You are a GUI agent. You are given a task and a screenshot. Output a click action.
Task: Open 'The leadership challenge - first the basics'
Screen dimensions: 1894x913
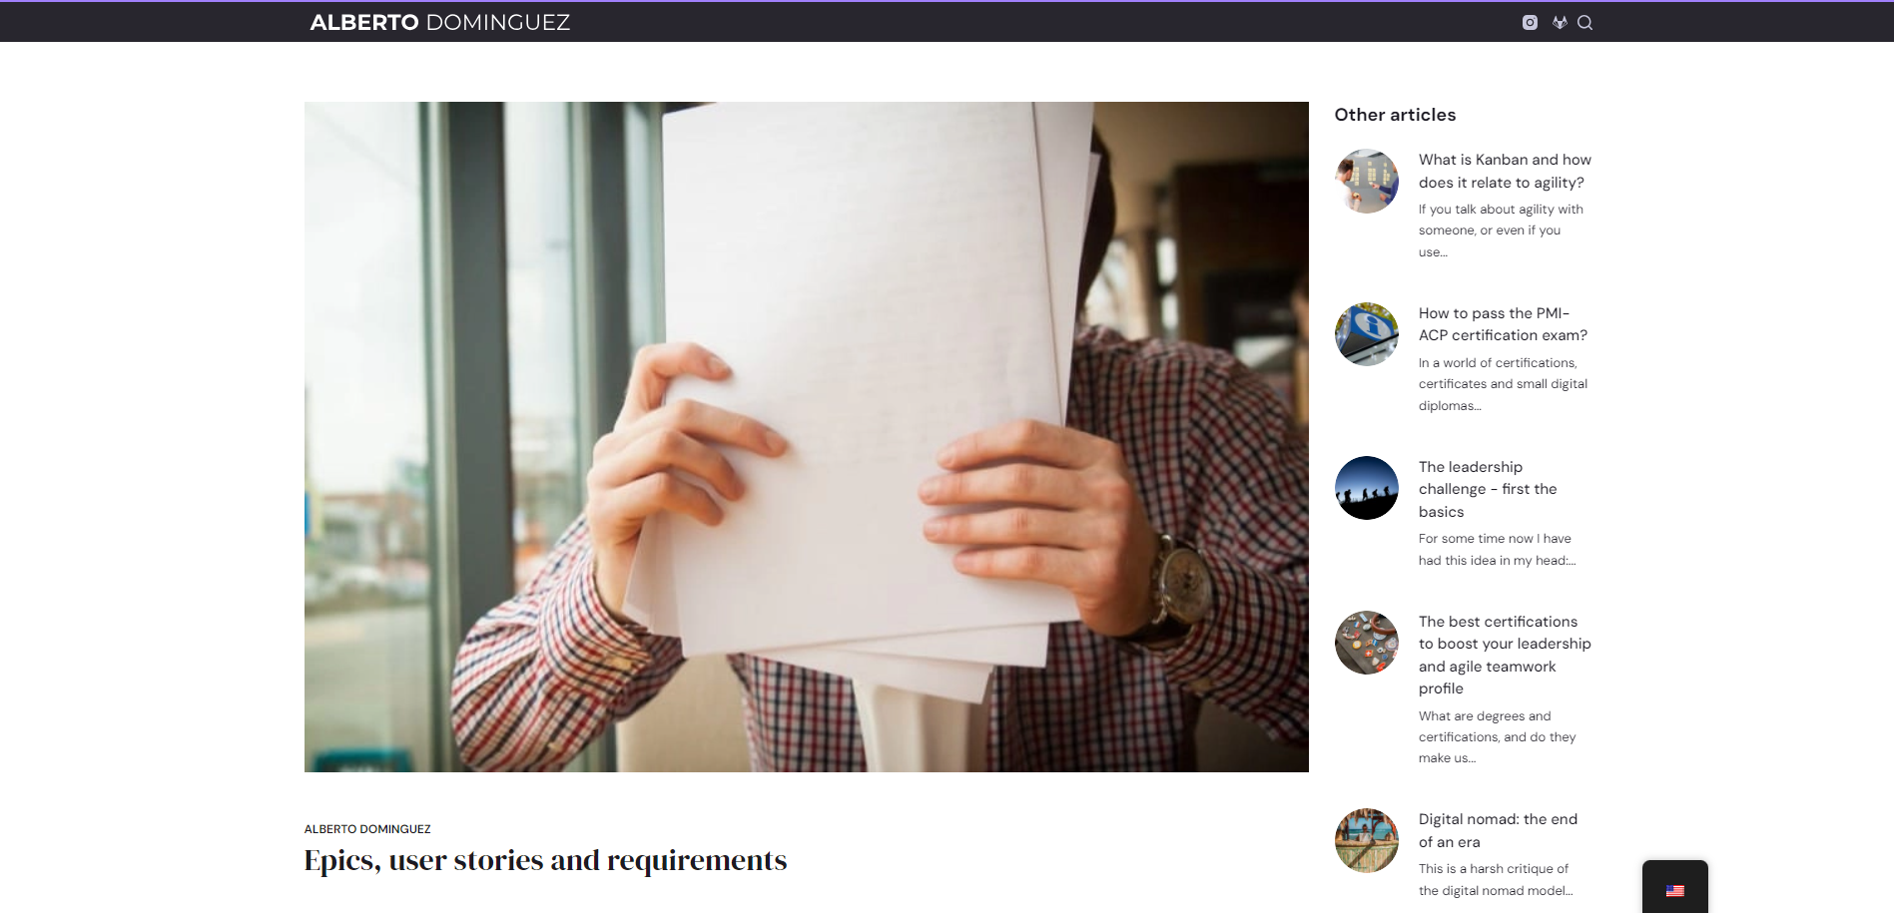pos(1487,489)
